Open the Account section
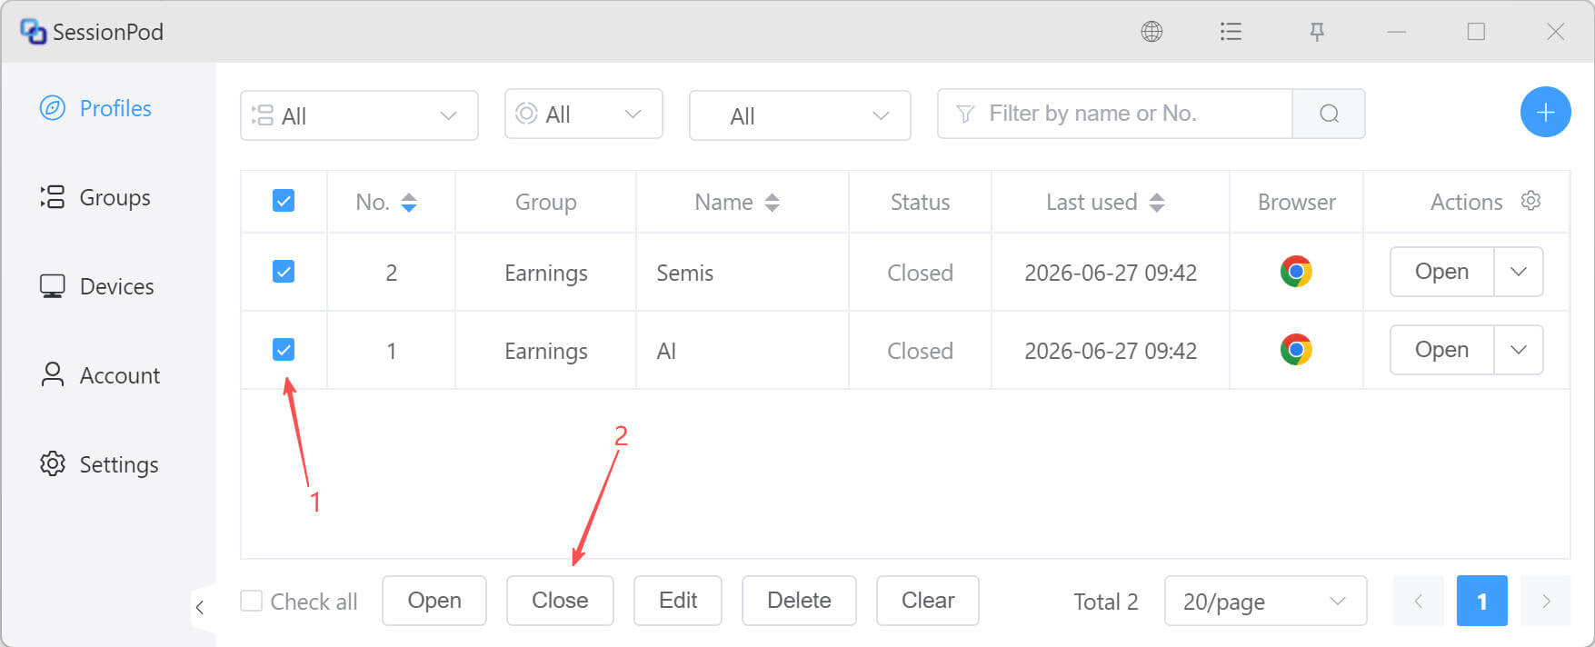This screenshot has width=1595, height=647. coord(100,375)
